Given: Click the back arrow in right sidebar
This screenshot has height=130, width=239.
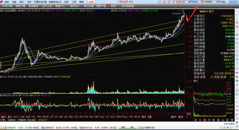Looking at the screenshot, I should click(x=237, y=11).
